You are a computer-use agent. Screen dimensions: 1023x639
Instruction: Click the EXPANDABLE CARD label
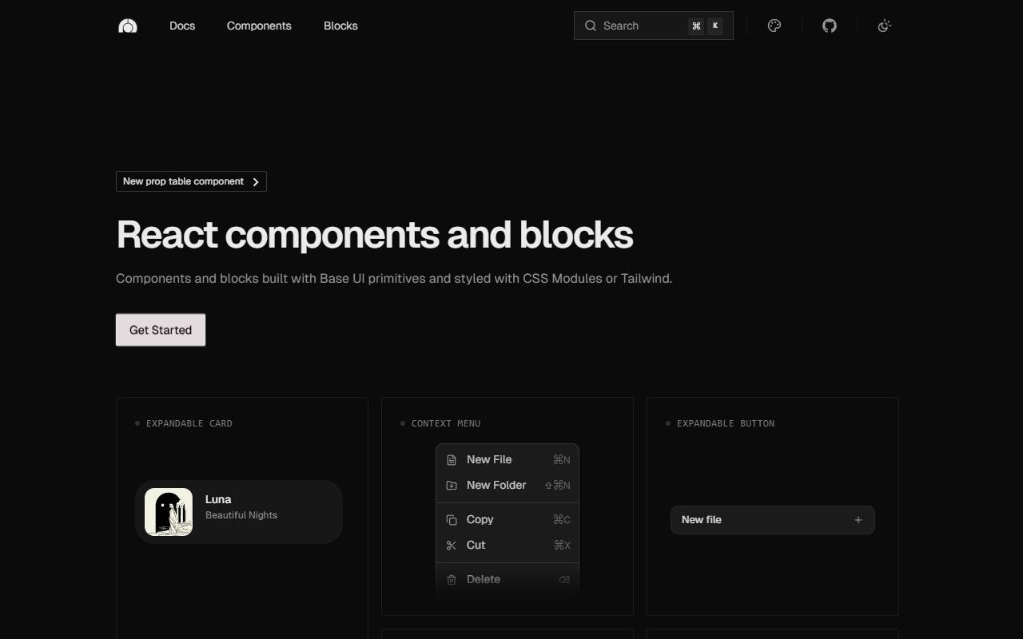189,423
